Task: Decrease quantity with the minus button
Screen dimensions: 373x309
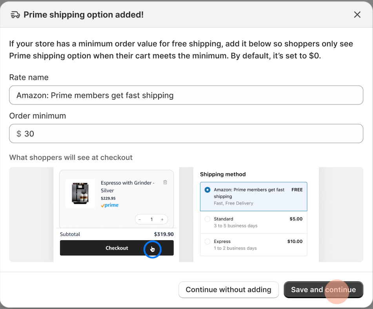Action: [x=140, y=219]
